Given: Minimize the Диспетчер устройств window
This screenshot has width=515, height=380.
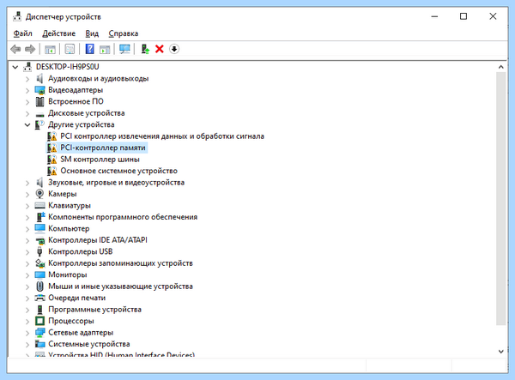Looking at the screenshot, I should [x=434, y=16].
